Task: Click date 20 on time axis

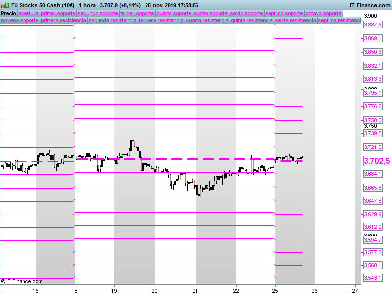Action: click(x=154, y=291)
